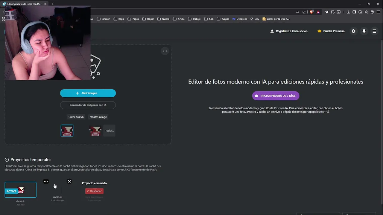Screen dimensions: 383x215
Task: Click the share page icon in address bar
Action: pyautogui.click(x=304, y=12)
